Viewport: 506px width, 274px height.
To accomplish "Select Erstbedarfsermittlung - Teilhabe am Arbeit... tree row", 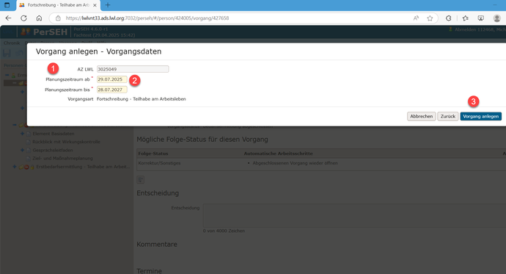I will 83,167.
